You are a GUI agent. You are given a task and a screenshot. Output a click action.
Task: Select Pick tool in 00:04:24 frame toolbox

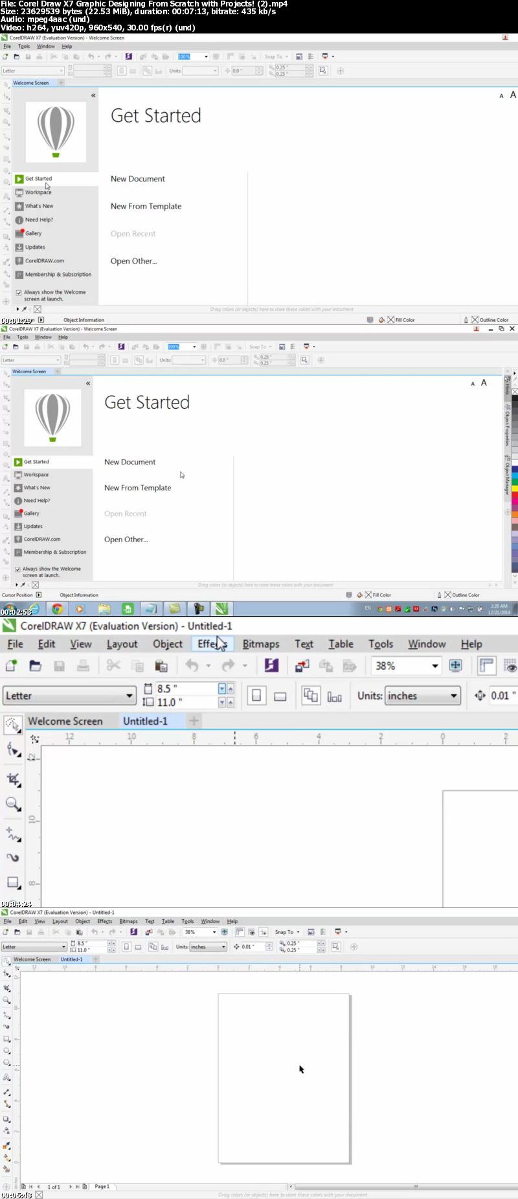pyautogui.click(x=12, y=725)
